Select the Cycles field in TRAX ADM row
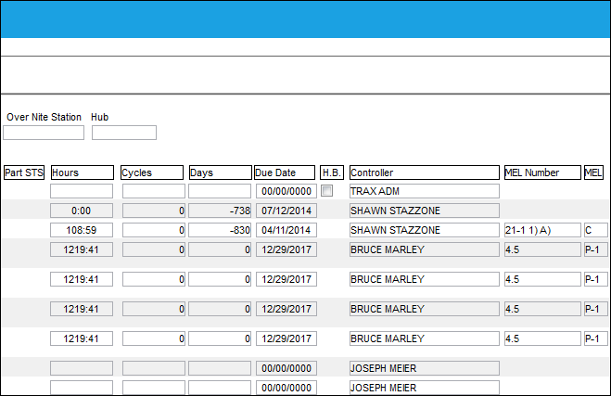Viewport: 611px width, 396px height. [154, 191]
